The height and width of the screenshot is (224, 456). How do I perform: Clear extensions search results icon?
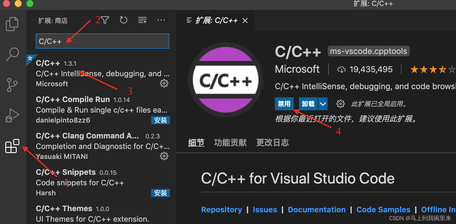(142, 20)
